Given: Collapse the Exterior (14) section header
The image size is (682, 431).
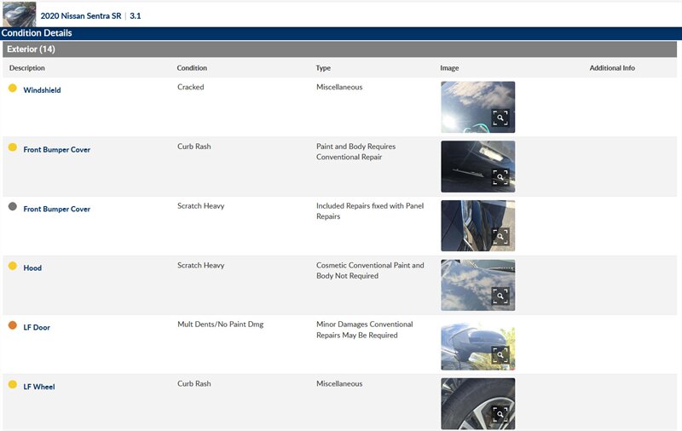Looking at the screenshot, I should click(31, 49).
